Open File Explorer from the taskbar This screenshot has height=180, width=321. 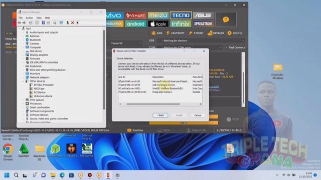tap(53, 175)
